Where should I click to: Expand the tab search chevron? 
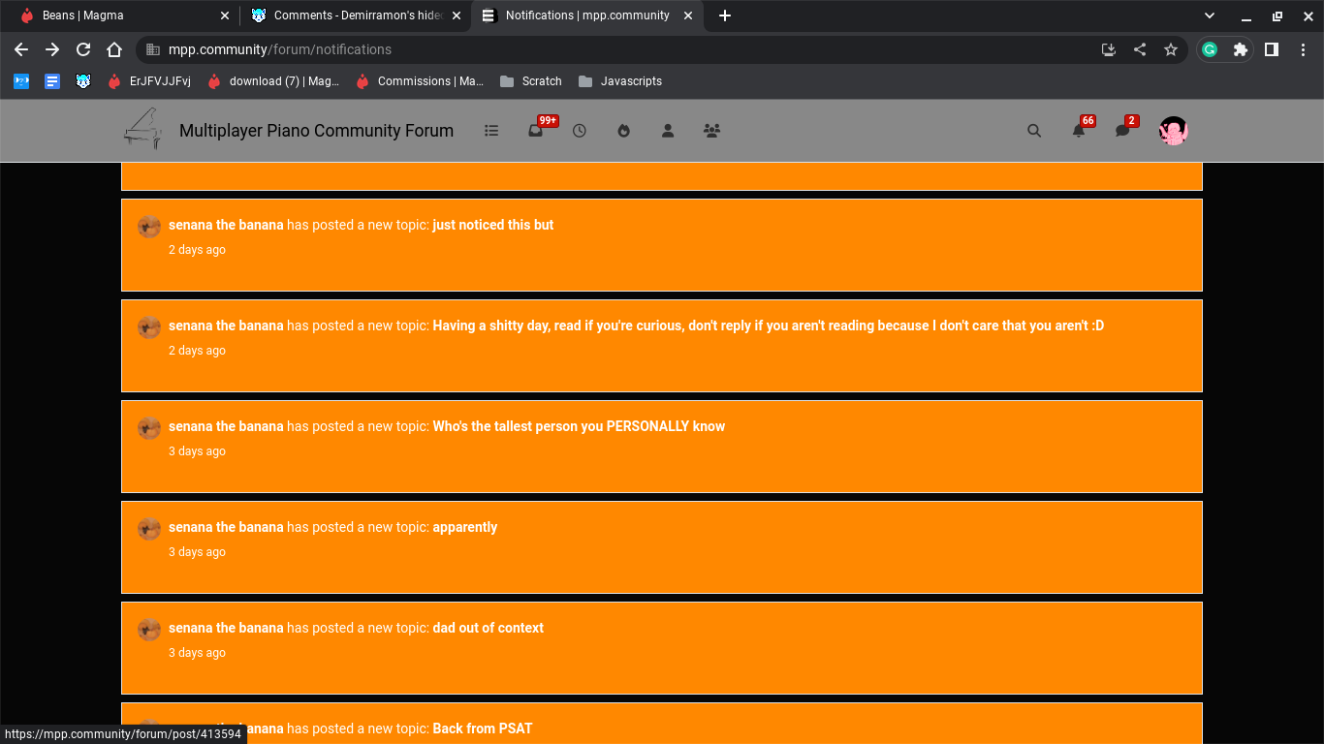1210,15
